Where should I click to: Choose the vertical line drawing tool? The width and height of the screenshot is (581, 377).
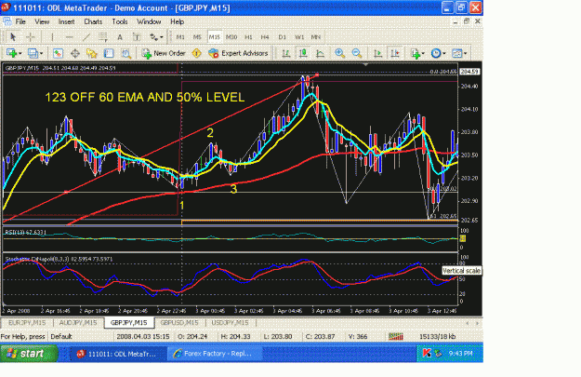(x=52, y=37)
